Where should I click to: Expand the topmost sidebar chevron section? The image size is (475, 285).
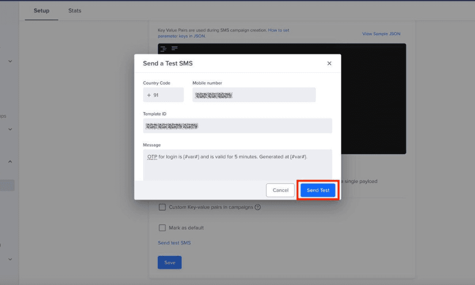point(10,61)
